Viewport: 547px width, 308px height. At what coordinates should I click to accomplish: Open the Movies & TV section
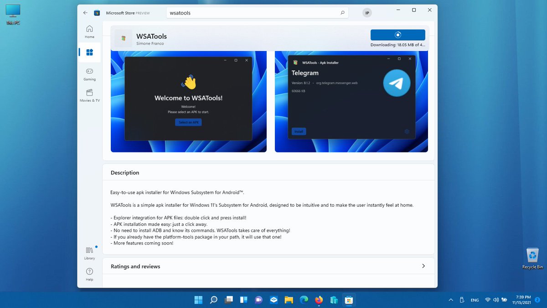pyautogui.click(x=89, y=95)
